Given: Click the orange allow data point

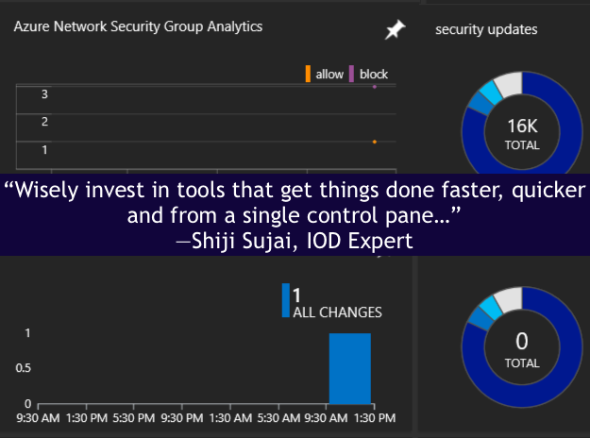Looking at the screenshot, I should click(x=375, y=142).
